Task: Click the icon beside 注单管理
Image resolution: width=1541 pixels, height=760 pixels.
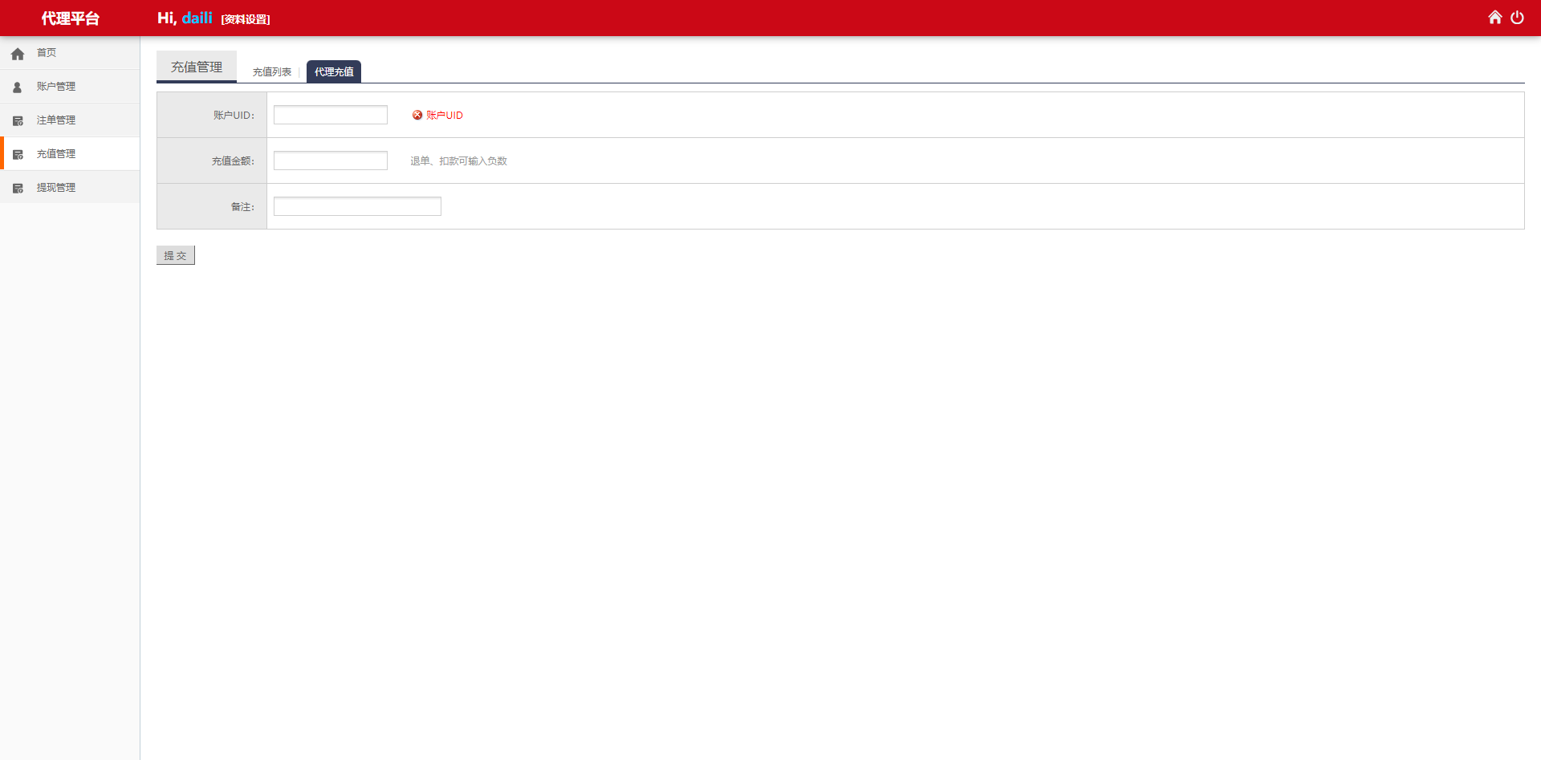Action: 18,121
